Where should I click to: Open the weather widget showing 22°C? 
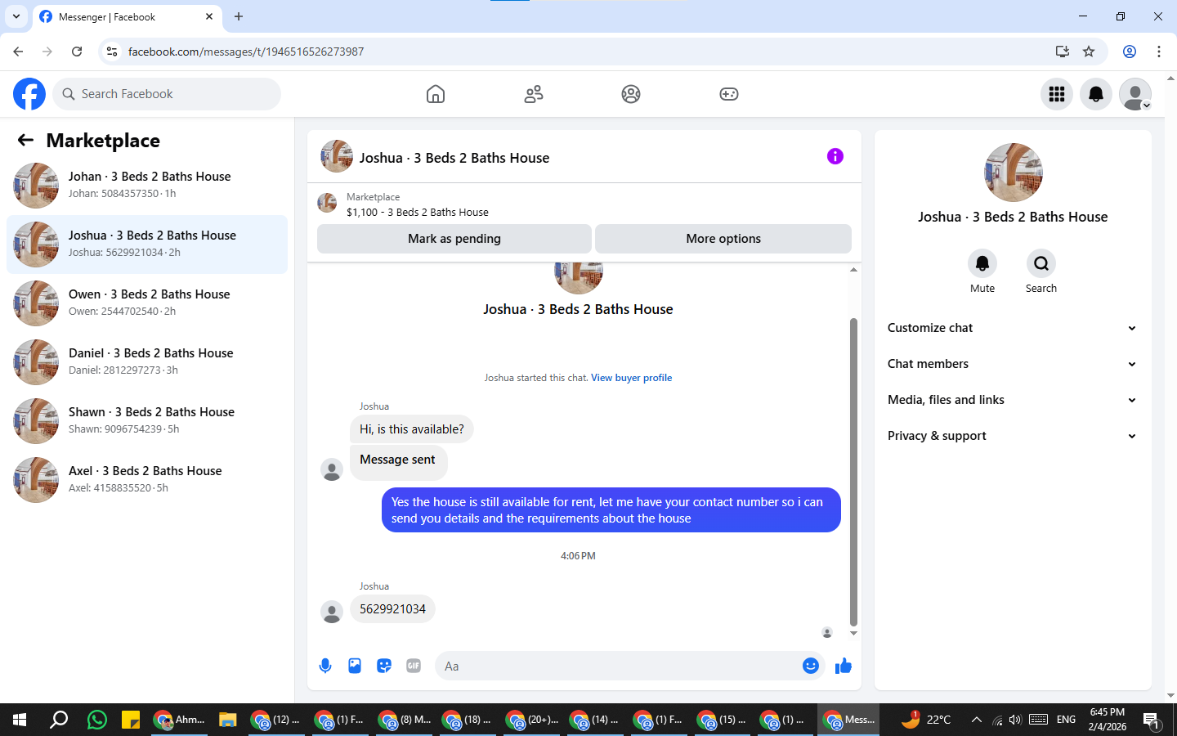927,720
